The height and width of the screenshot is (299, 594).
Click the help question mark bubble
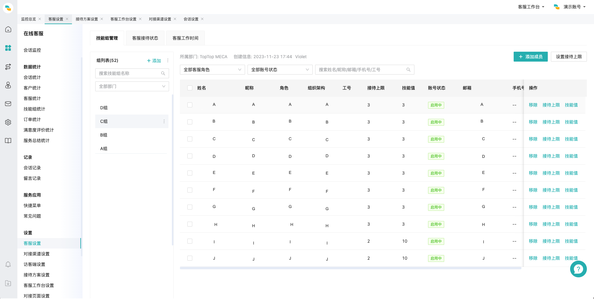pos(578,269)
